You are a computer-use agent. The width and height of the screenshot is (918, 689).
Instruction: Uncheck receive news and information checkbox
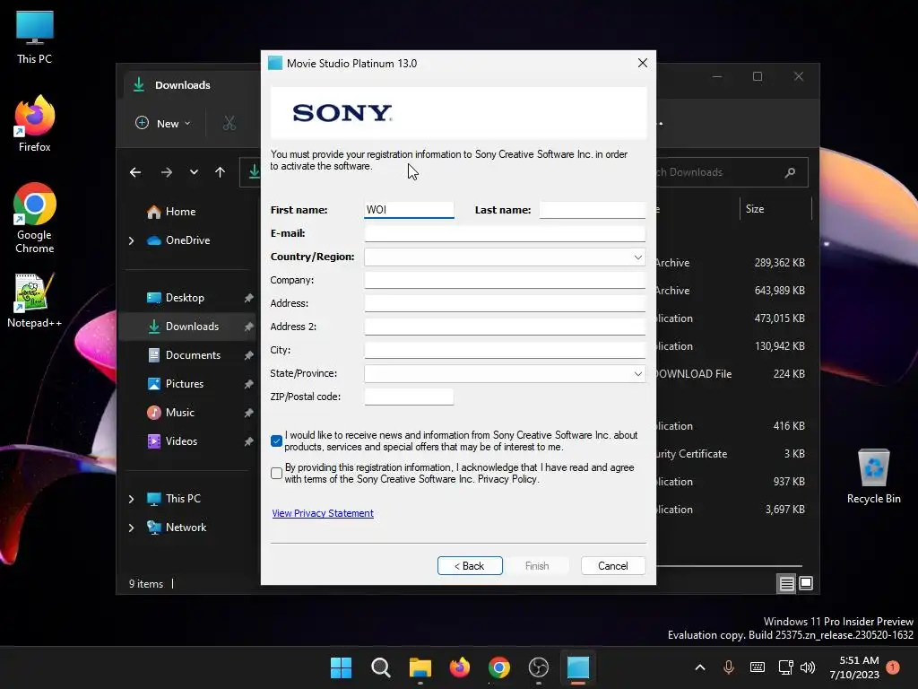(x=277, y=441)
